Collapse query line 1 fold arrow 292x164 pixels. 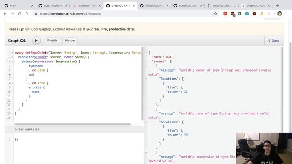(12, 53)
